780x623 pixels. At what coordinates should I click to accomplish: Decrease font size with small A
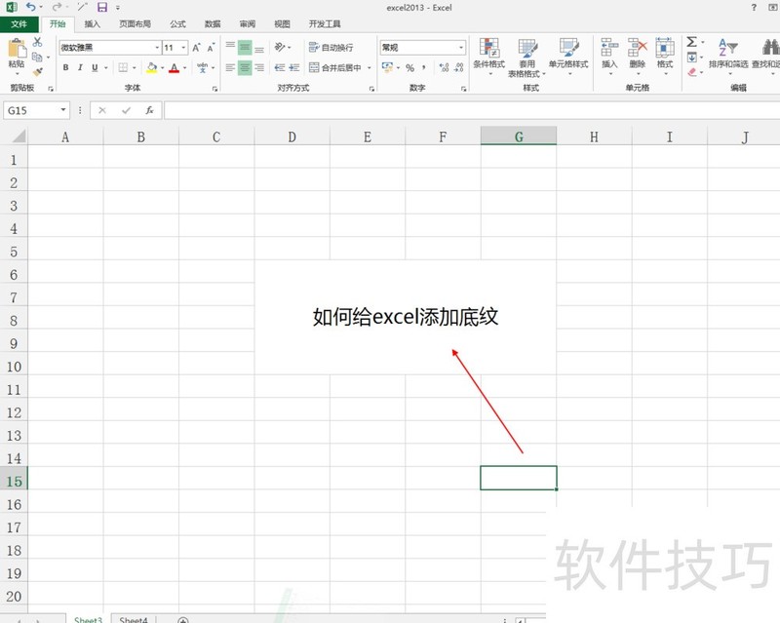coord(211,47)
